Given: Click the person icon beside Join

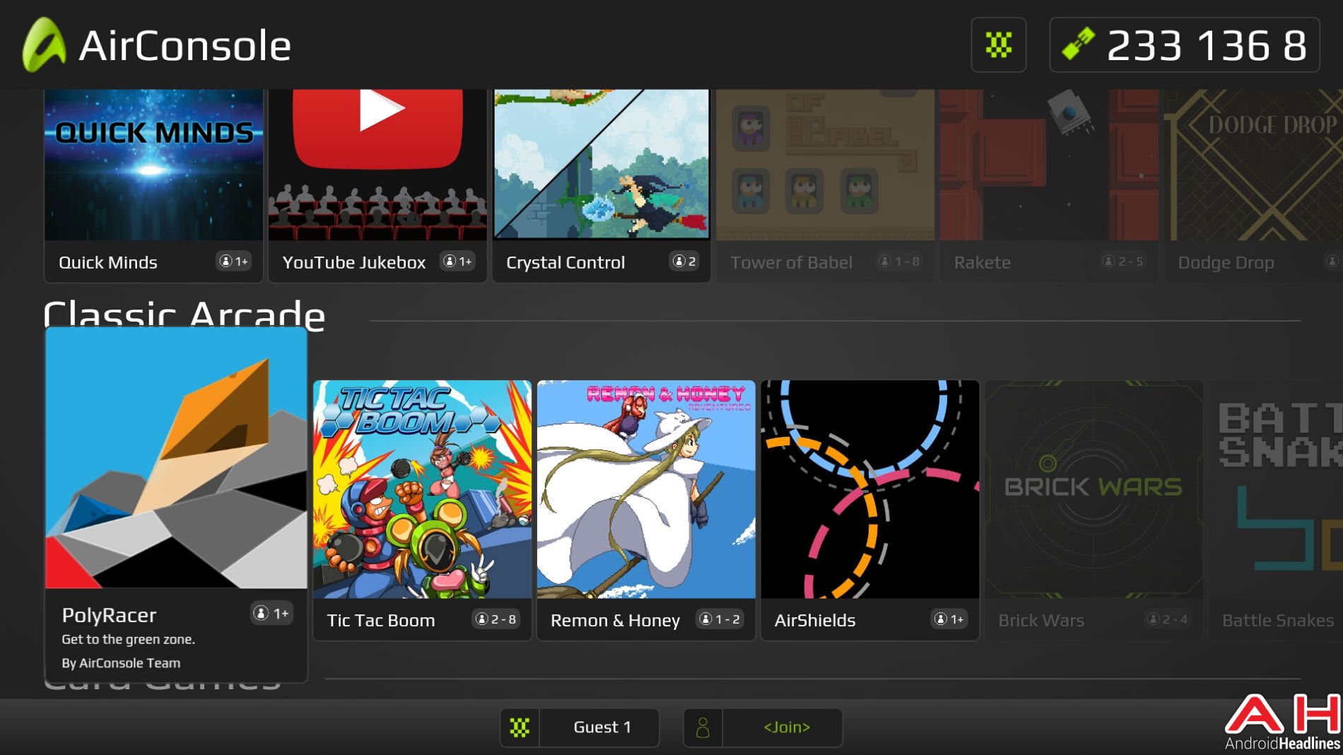Looking at the screenshot, I should coord(703,727).
